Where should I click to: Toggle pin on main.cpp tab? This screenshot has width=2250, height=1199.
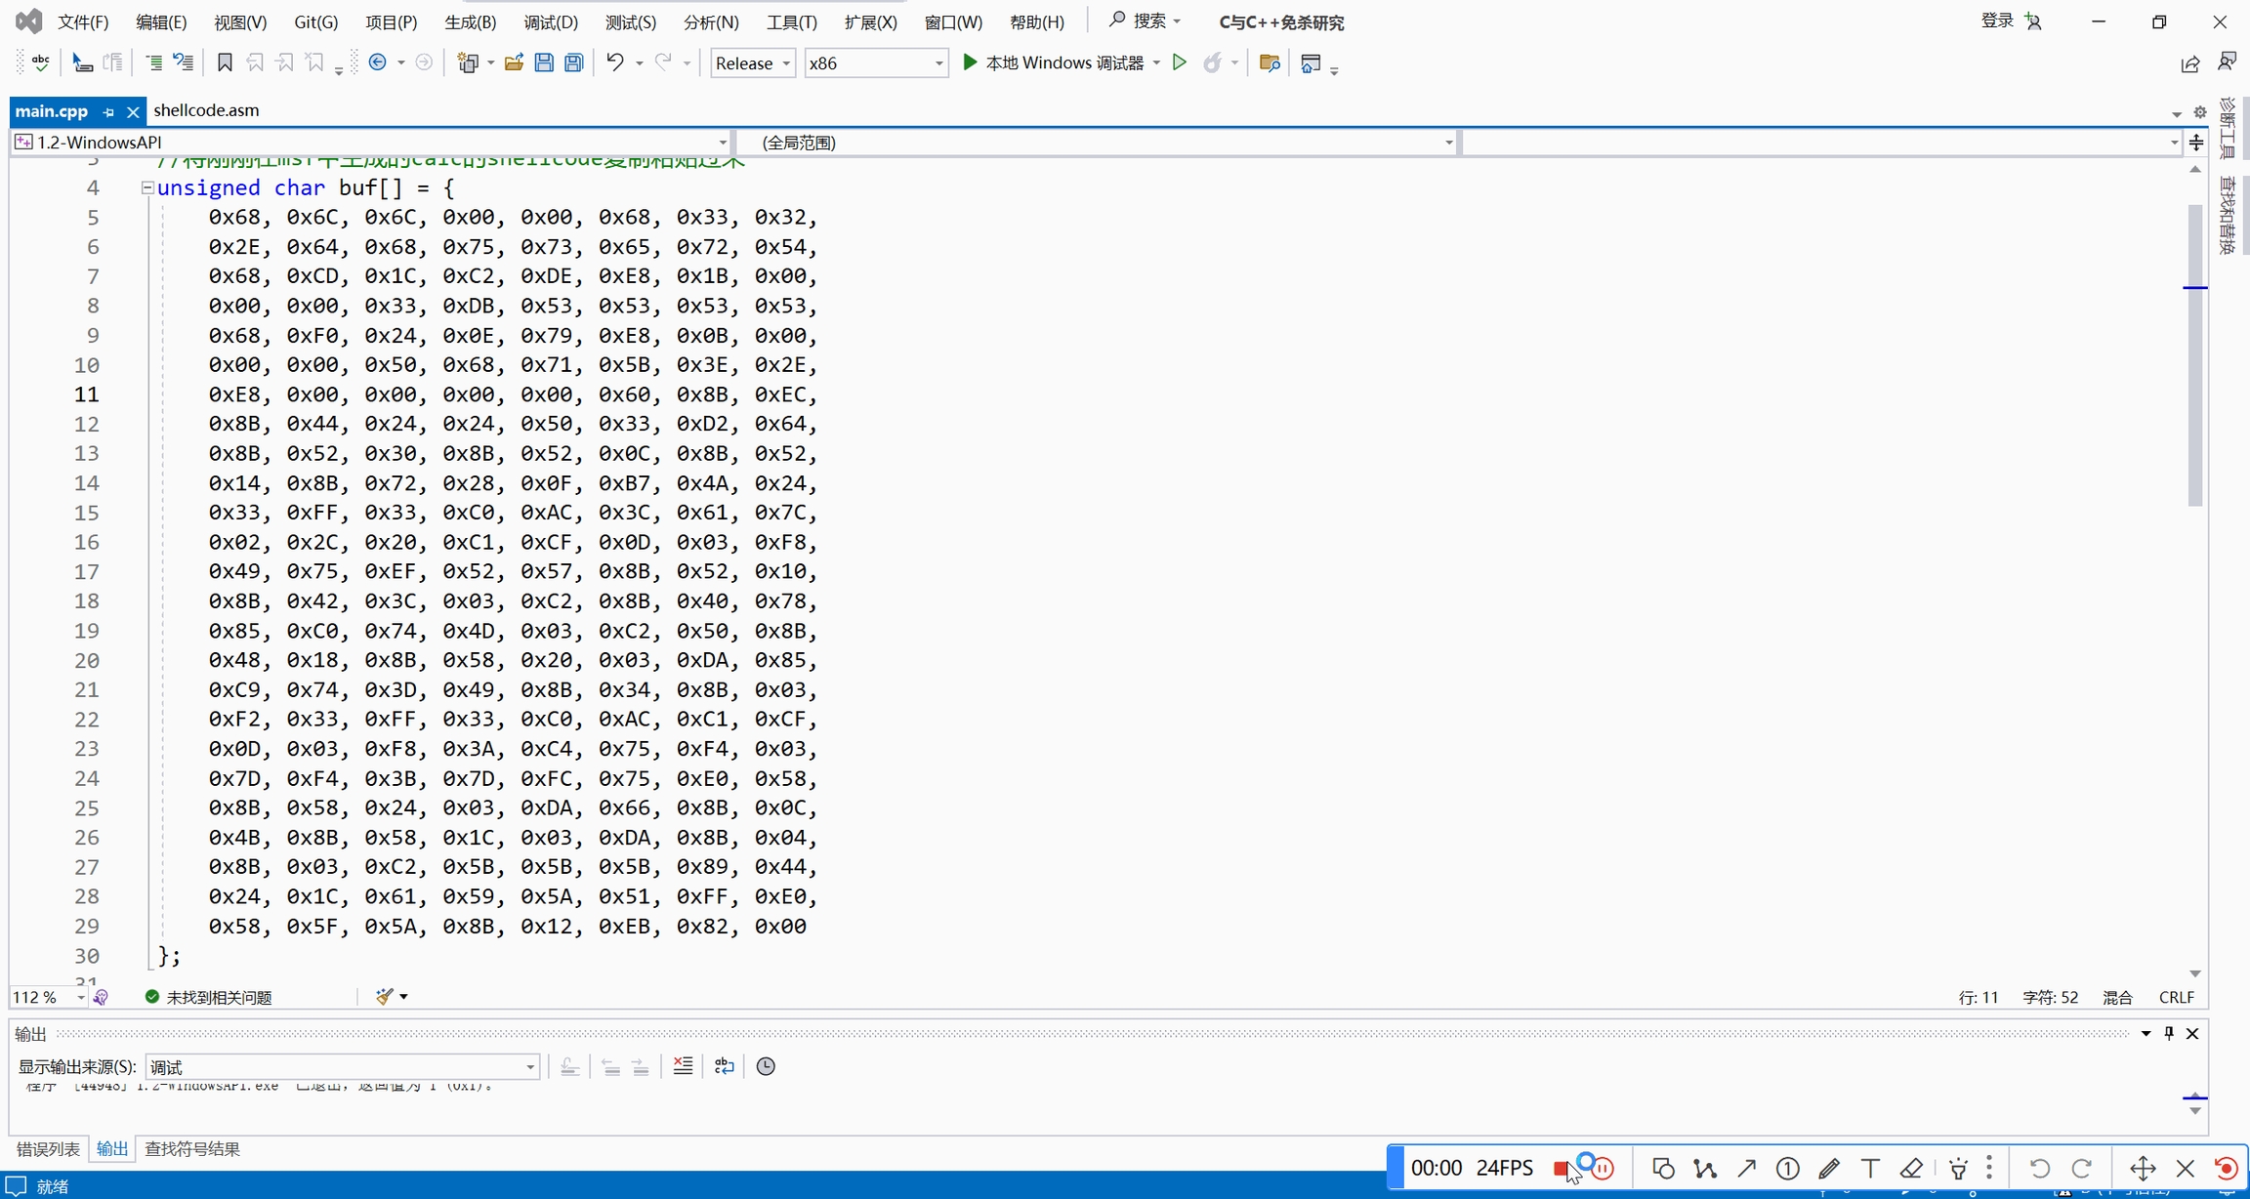click(x=108, y=112)
